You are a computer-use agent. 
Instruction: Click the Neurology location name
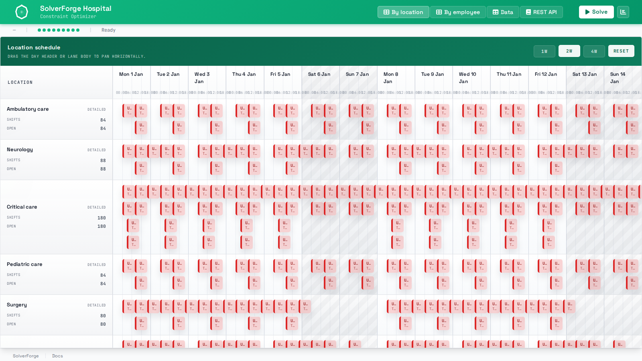pos(20,150)
